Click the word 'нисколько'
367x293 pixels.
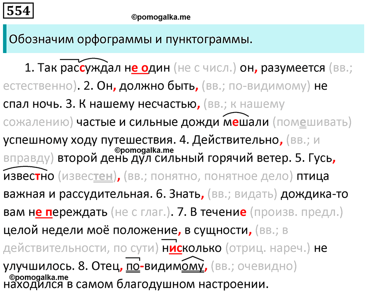pos(192,248)
